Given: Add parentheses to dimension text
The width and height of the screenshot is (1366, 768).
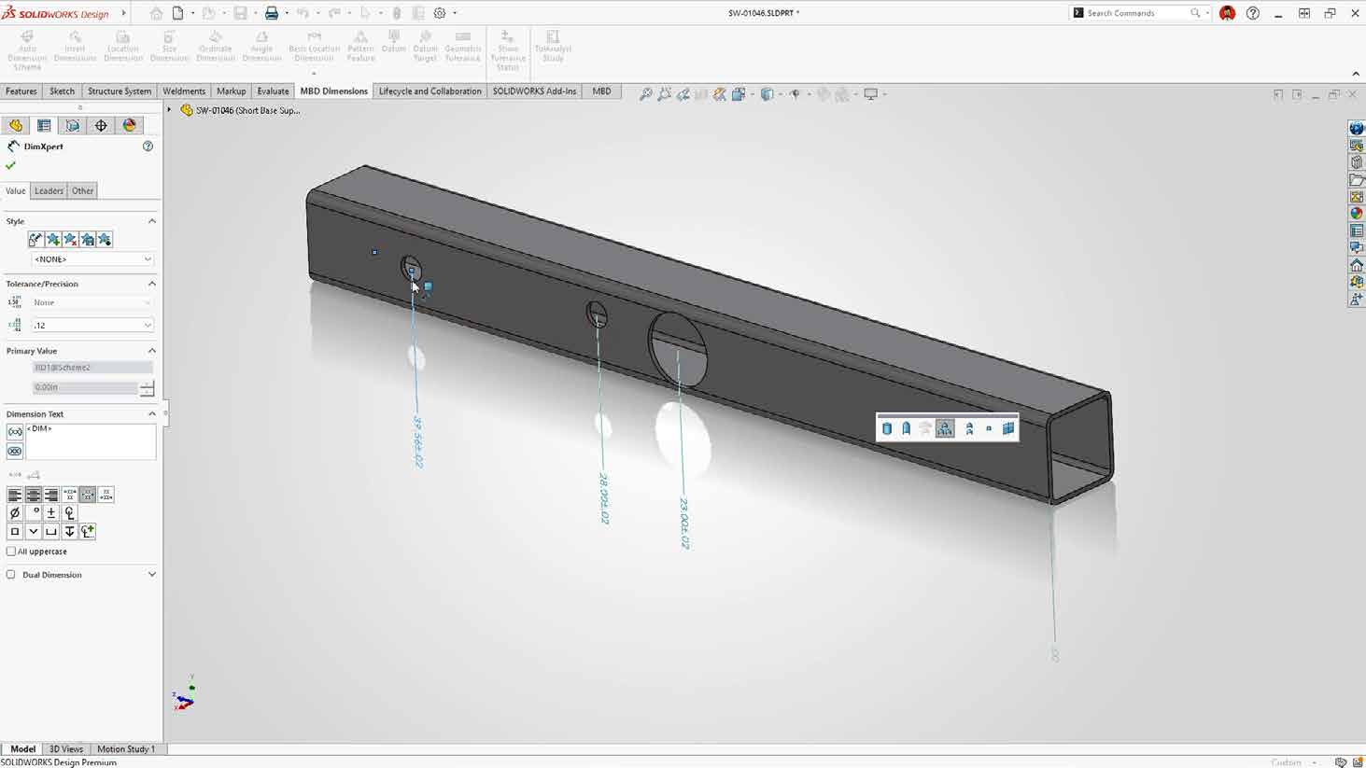Looking at the screenshot, I should 15,432.
